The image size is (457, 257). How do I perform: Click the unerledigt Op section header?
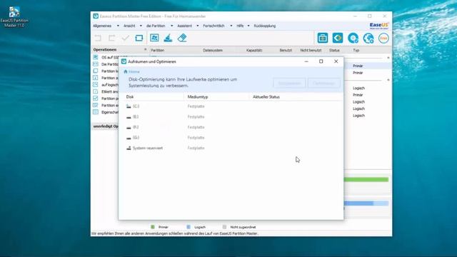tap(105, 126)
